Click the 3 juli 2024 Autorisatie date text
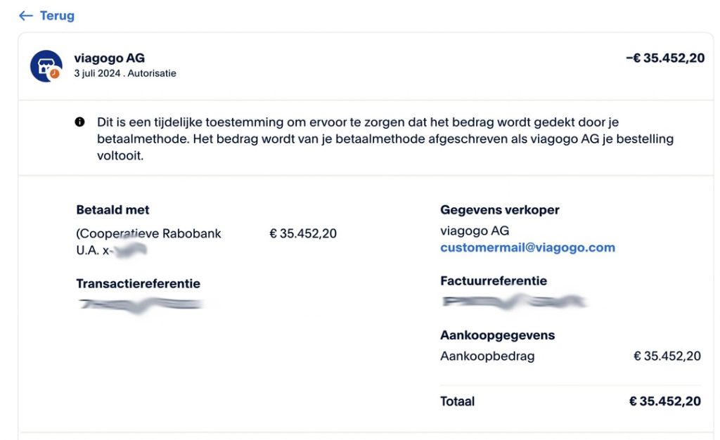The height and width of the screenshot is (440, 720). coord(125,73)
